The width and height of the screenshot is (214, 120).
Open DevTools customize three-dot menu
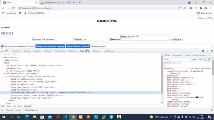[x=207, y=51]
